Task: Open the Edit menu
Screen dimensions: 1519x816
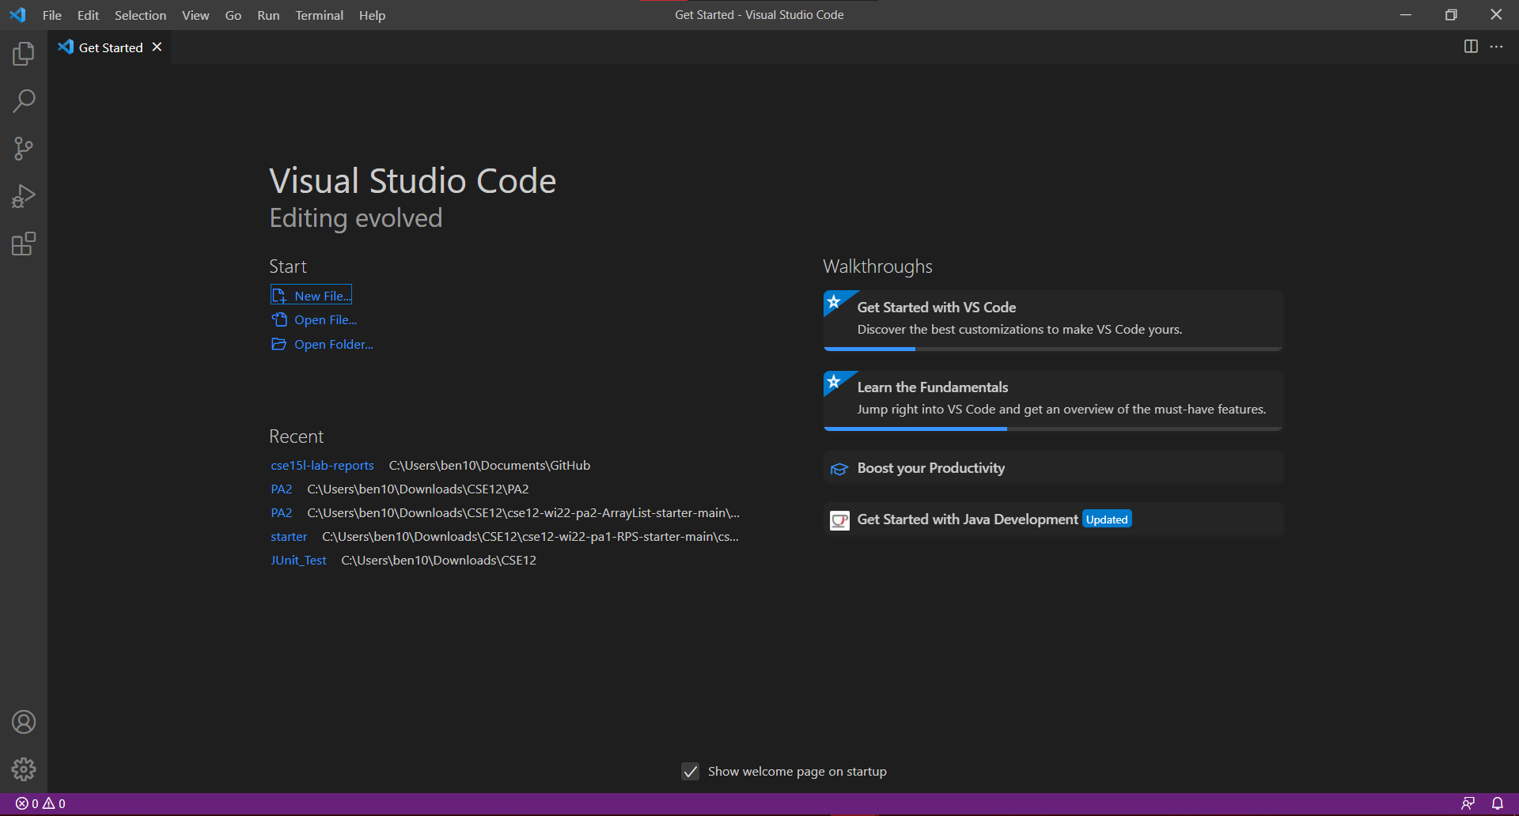Action: pos(88,15)
